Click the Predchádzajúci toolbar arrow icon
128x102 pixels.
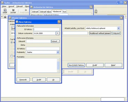click(x=26, y=10)
